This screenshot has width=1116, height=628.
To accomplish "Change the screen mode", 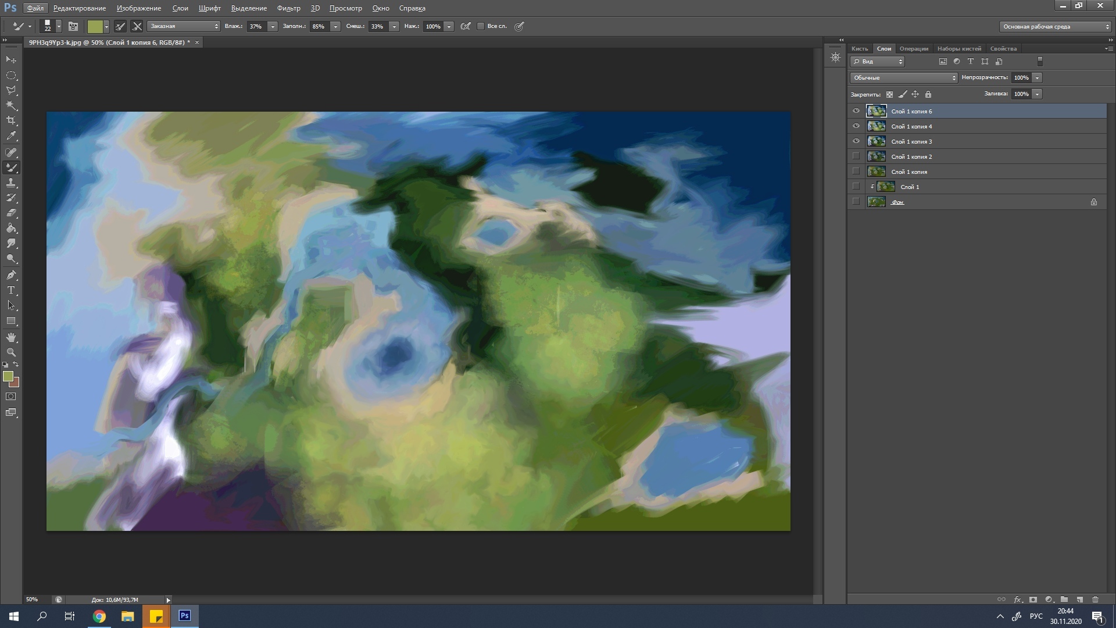I will (11, 412).
